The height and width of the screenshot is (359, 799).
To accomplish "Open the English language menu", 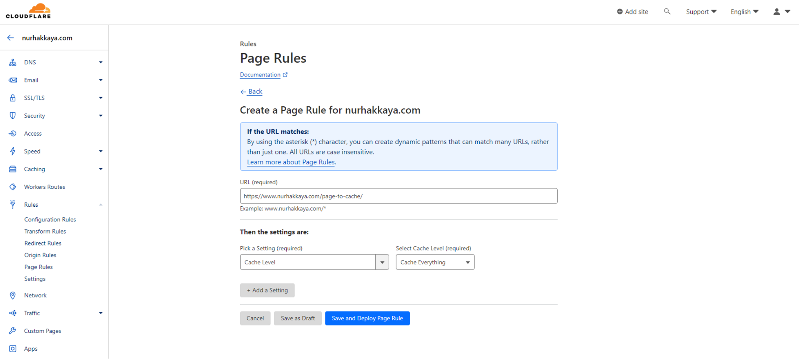I will pyautogui.click(x=744, y=12).
